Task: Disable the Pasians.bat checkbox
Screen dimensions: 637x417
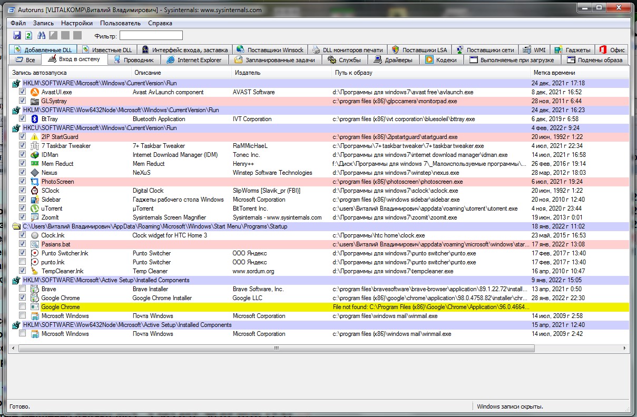Action: tap(23, 244)
